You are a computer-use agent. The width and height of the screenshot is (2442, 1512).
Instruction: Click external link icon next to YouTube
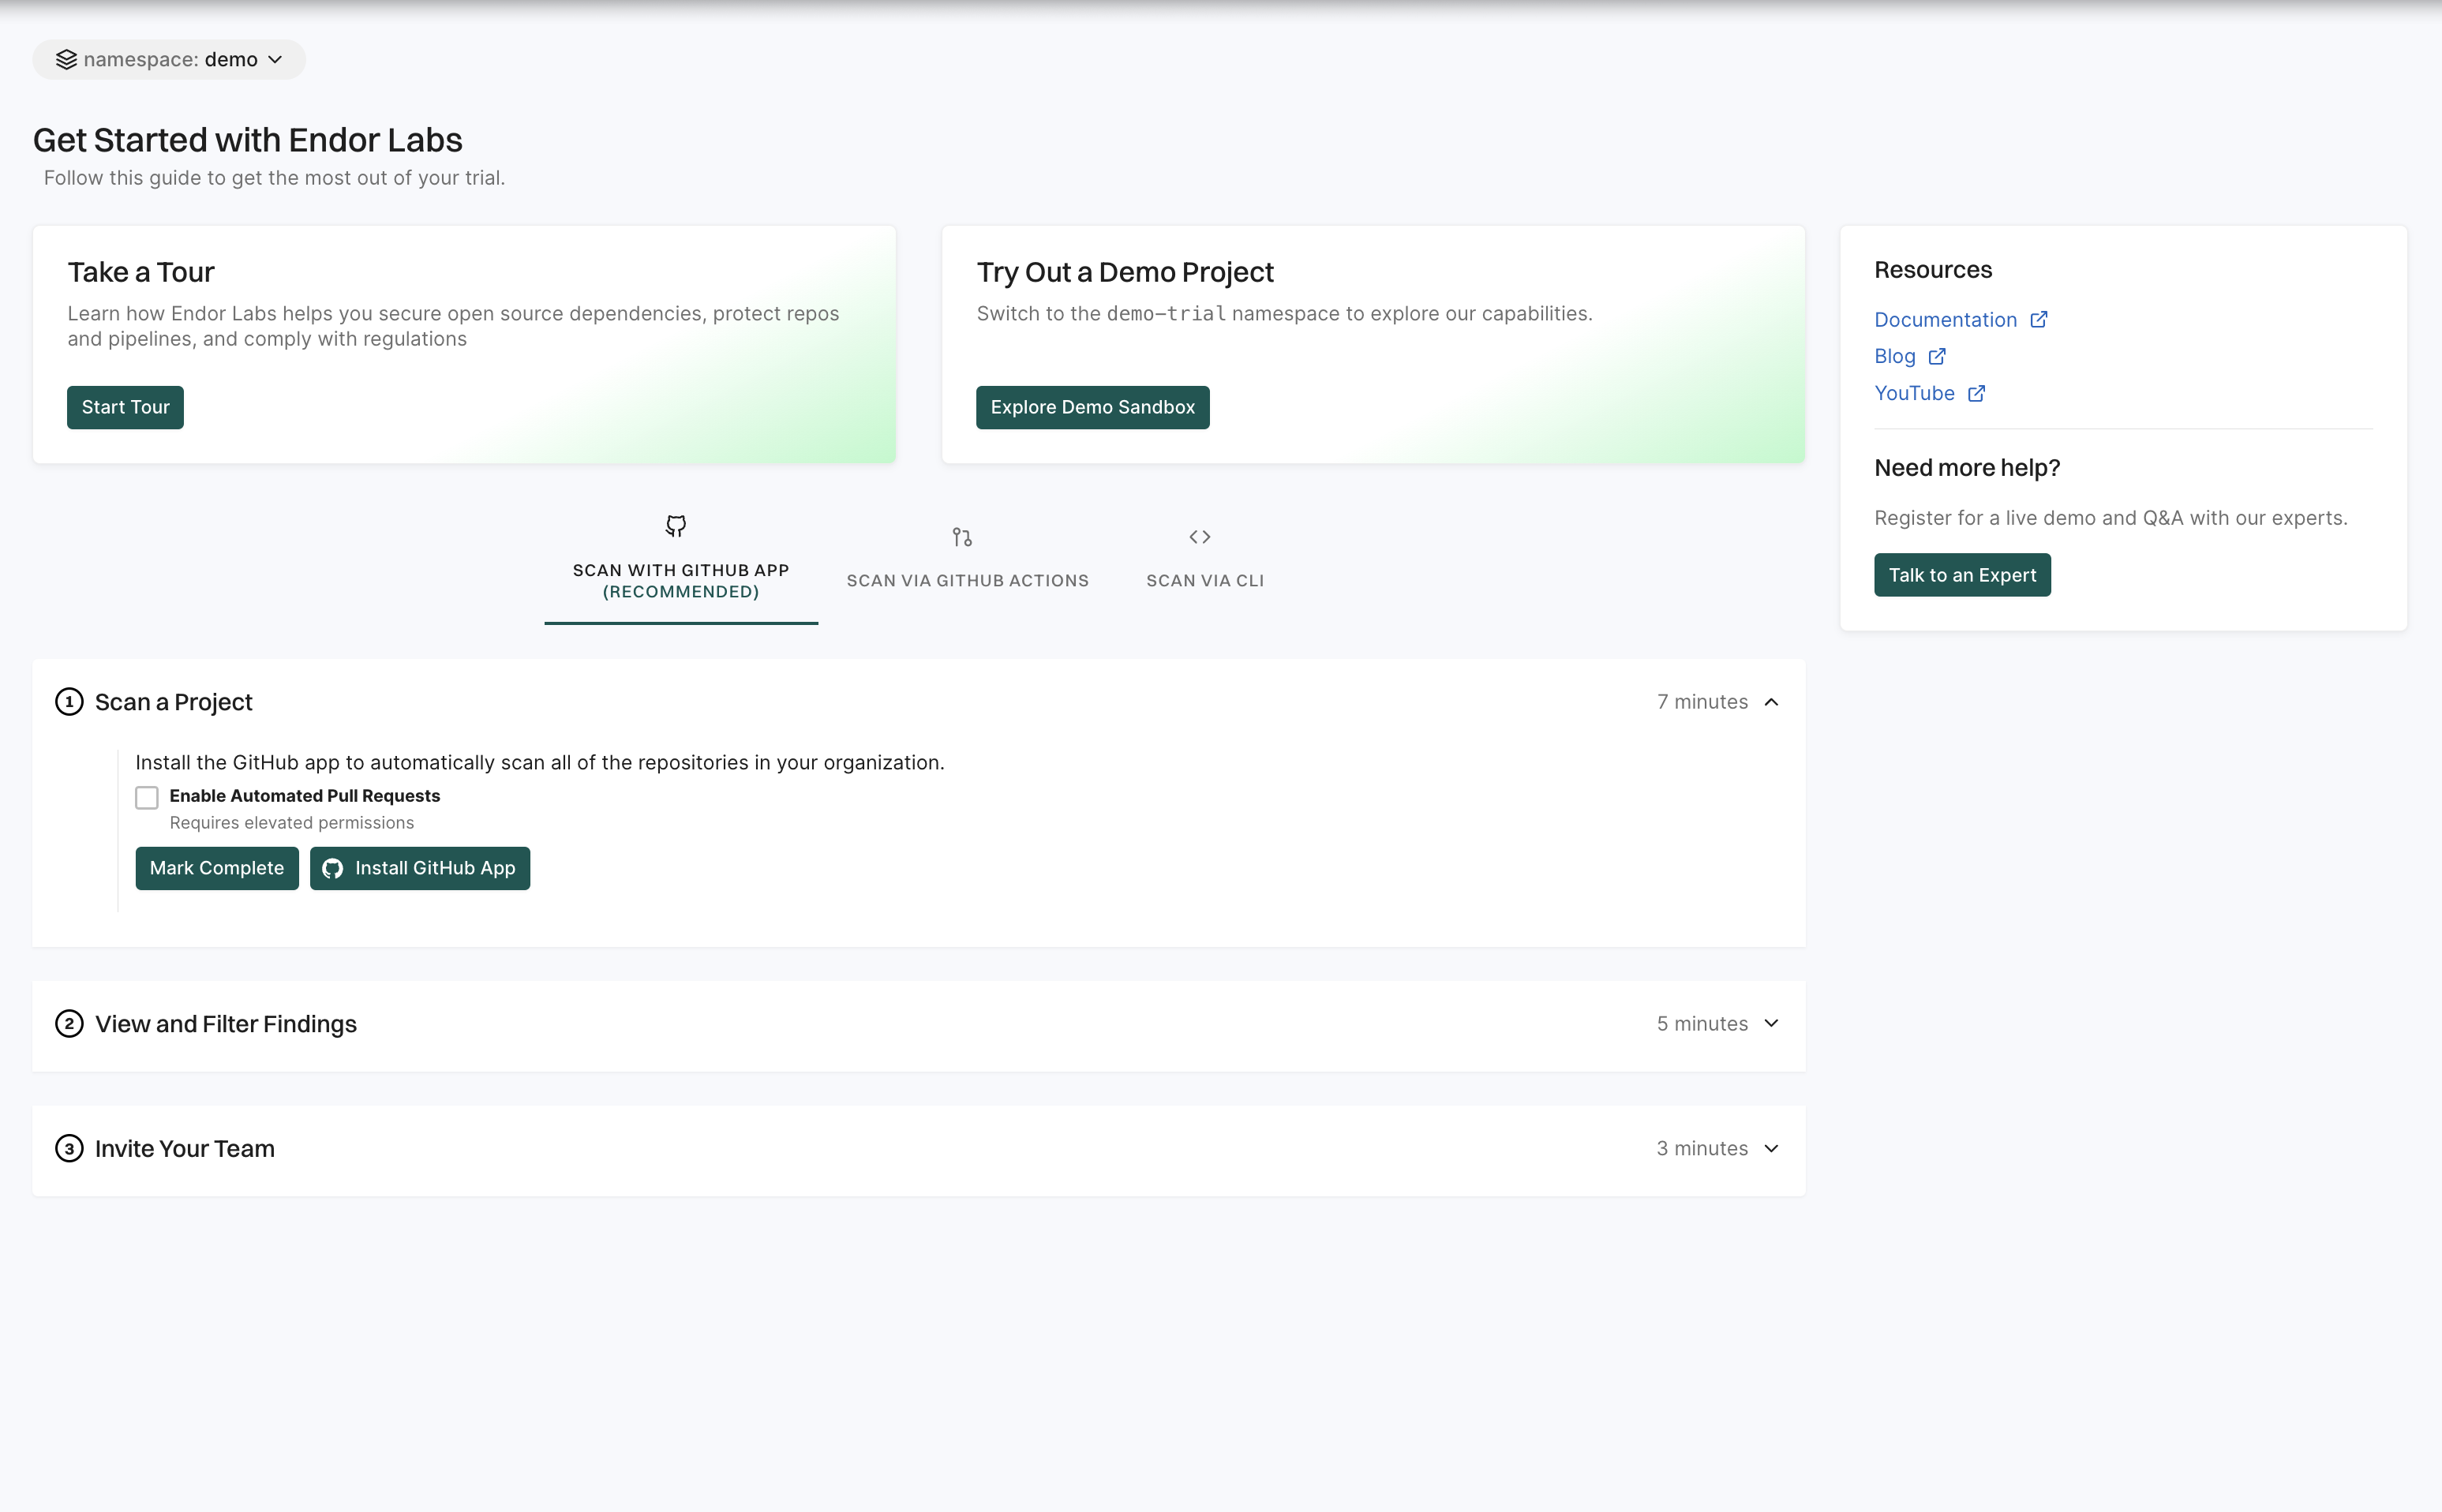pyautogui.click(x=1975, y=394)
